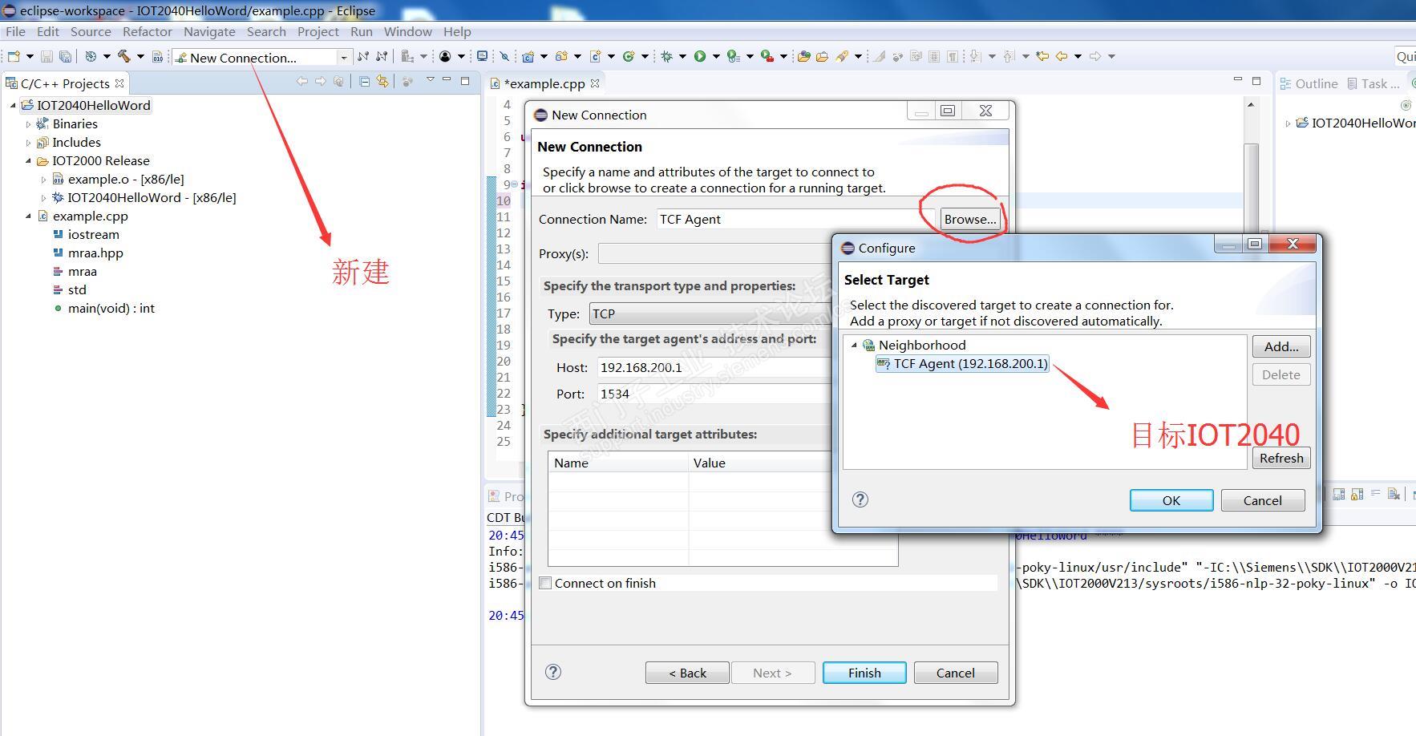This screenshot has height=736, width=1416.
Task: Switch to the Outline tab
Action: [1309, 83]
